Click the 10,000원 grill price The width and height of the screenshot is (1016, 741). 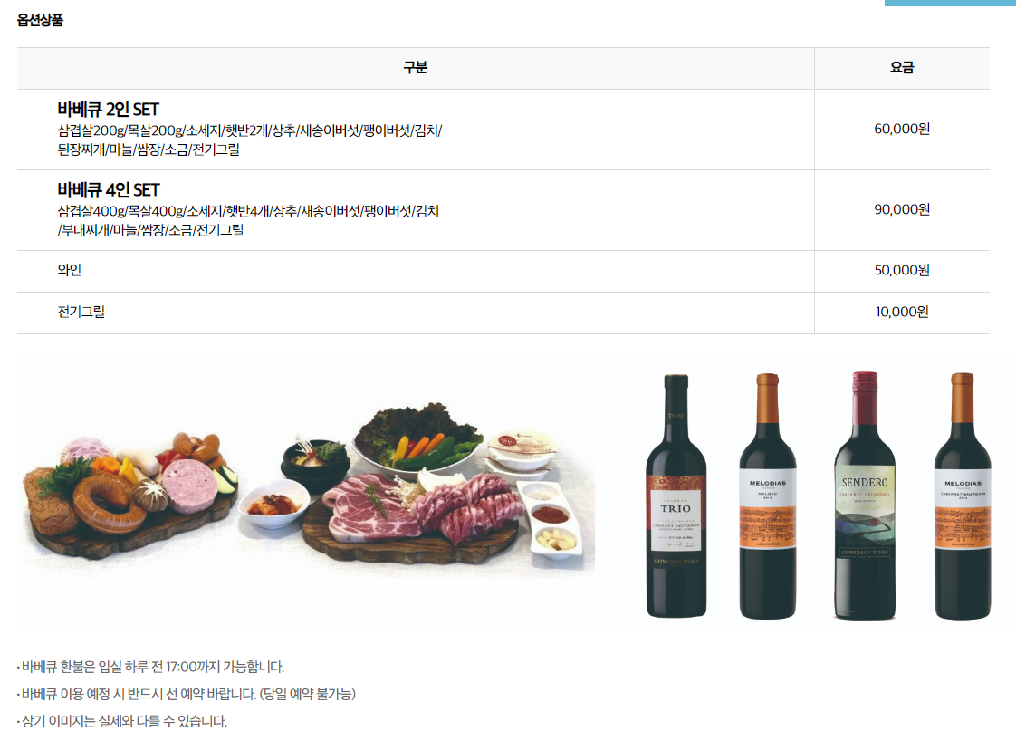coord(901,312)
